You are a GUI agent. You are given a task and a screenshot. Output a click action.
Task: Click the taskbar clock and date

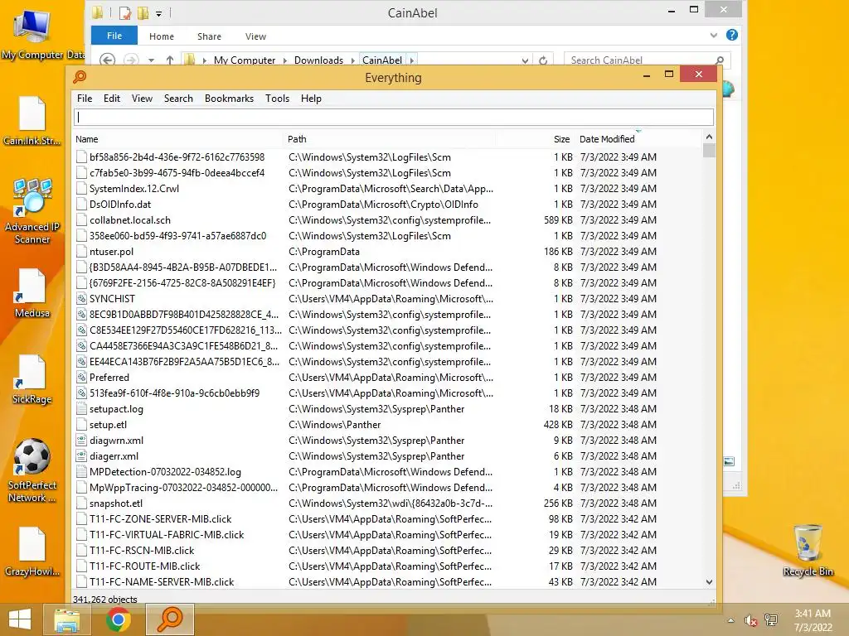(813, 620)
